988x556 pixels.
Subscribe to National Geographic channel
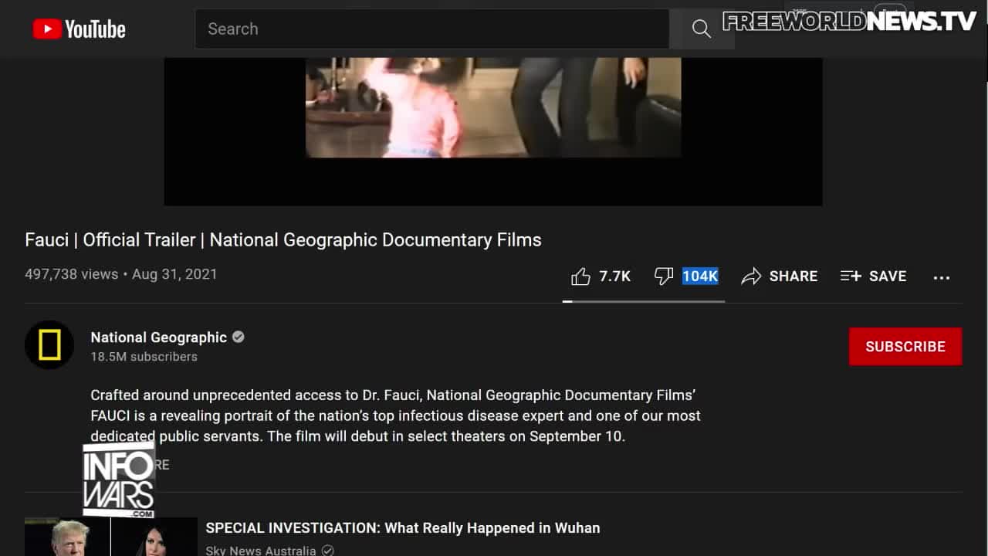(905, 347)
